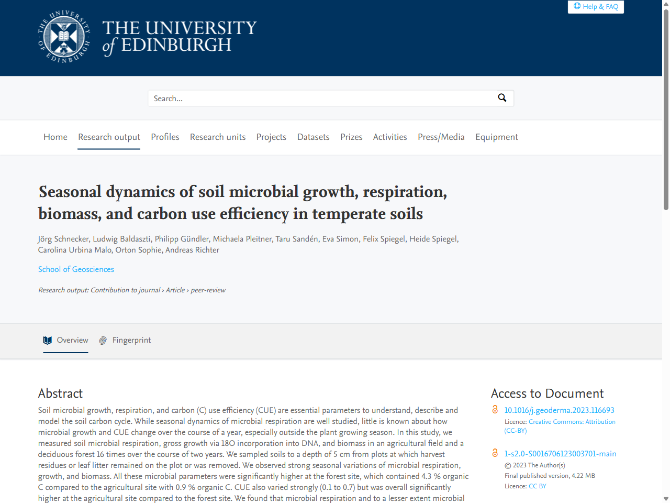670x503 pixels.
Task: Select Profiles in the navigation bar
Action: tap(165, 137)
